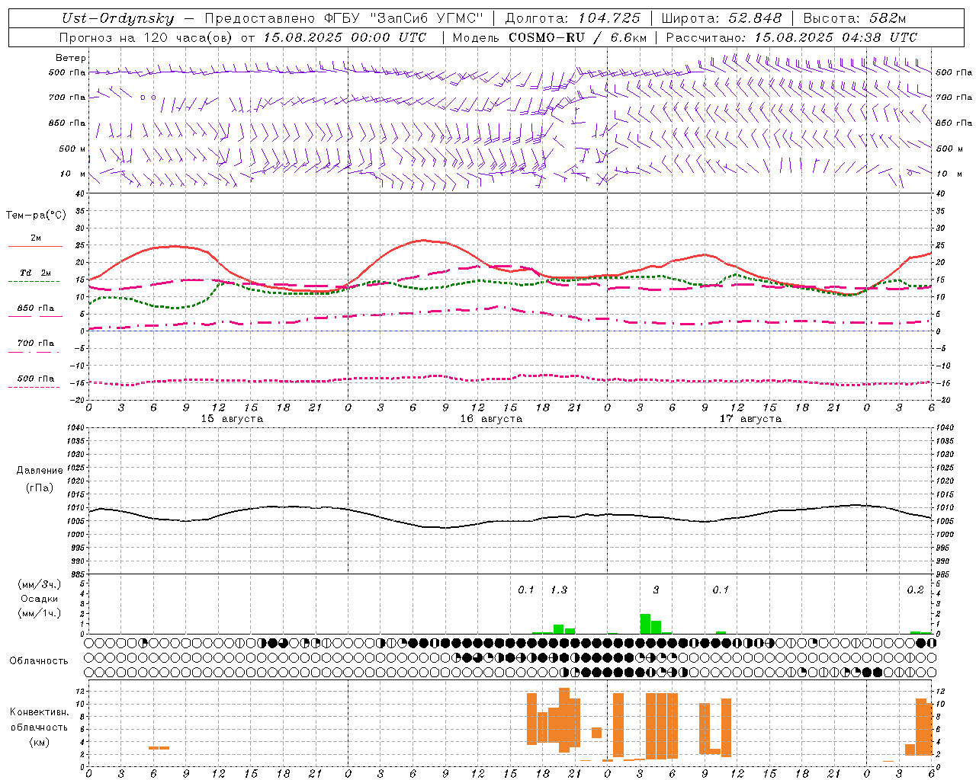The image size is (976, 780).
Task: Click the tallest green precipitation bar
Action: tap(645, 624)
